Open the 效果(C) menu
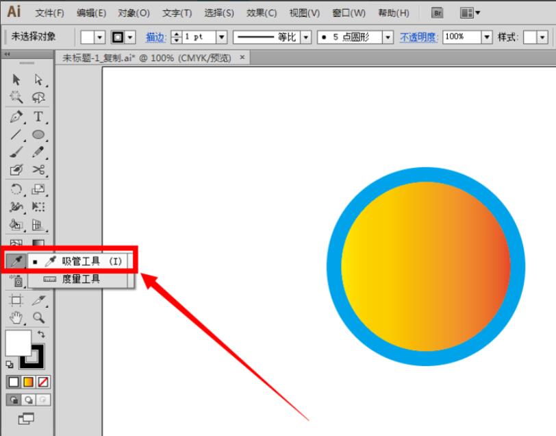This screenshot has width=556, height=436. point(262,13)
